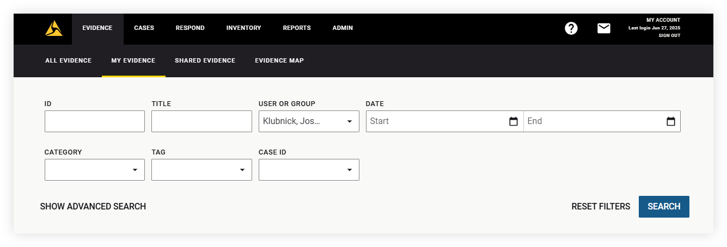Click the Sign Out link
This screenshot has height=247, width=727.
click(x=669, y=35)
